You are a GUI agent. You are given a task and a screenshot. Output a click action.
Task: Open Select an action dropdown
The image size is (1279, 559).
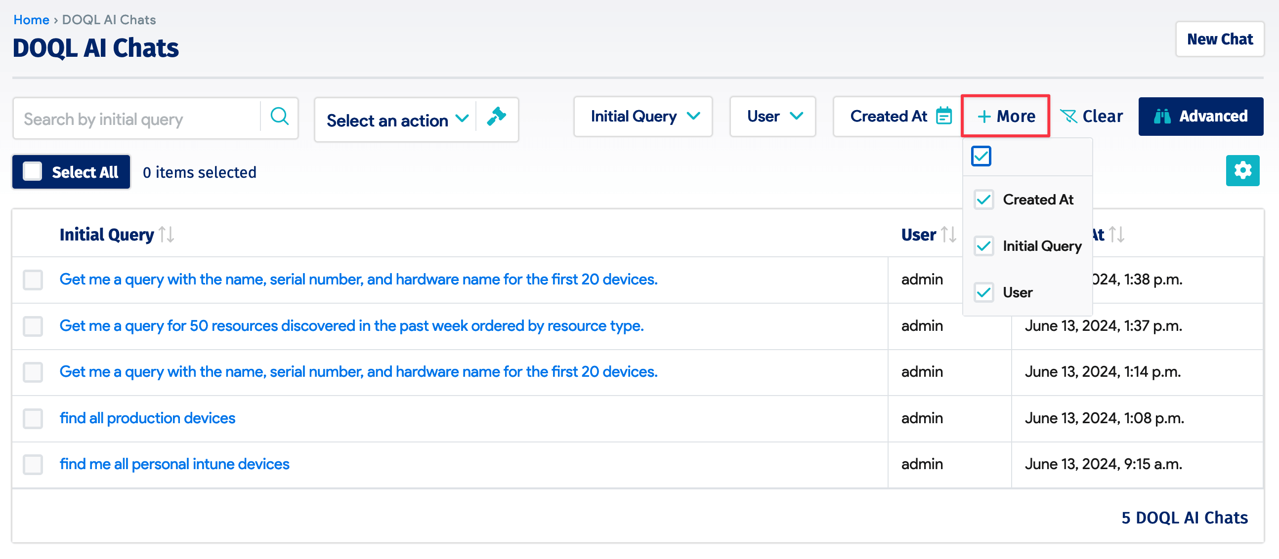point(397,120)
